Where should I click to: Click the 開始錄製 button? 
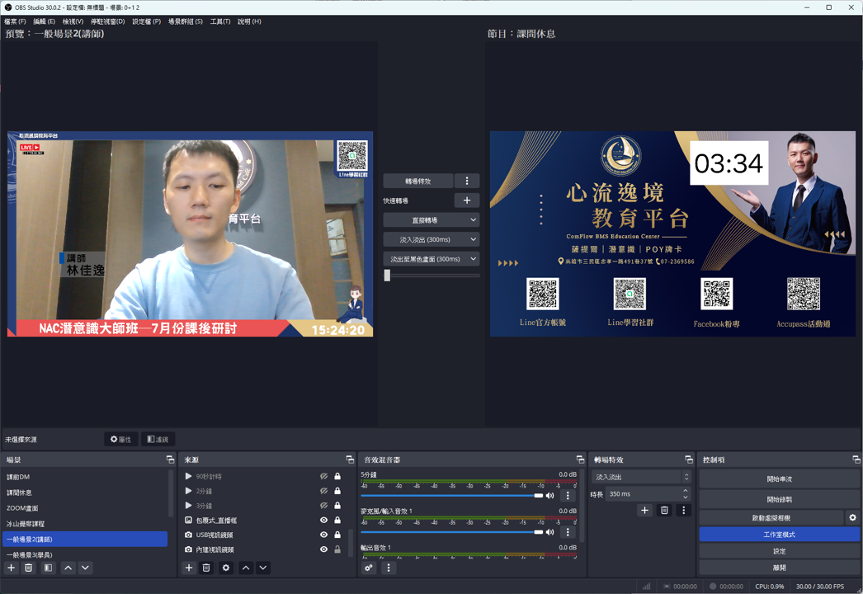coord(779,499)
